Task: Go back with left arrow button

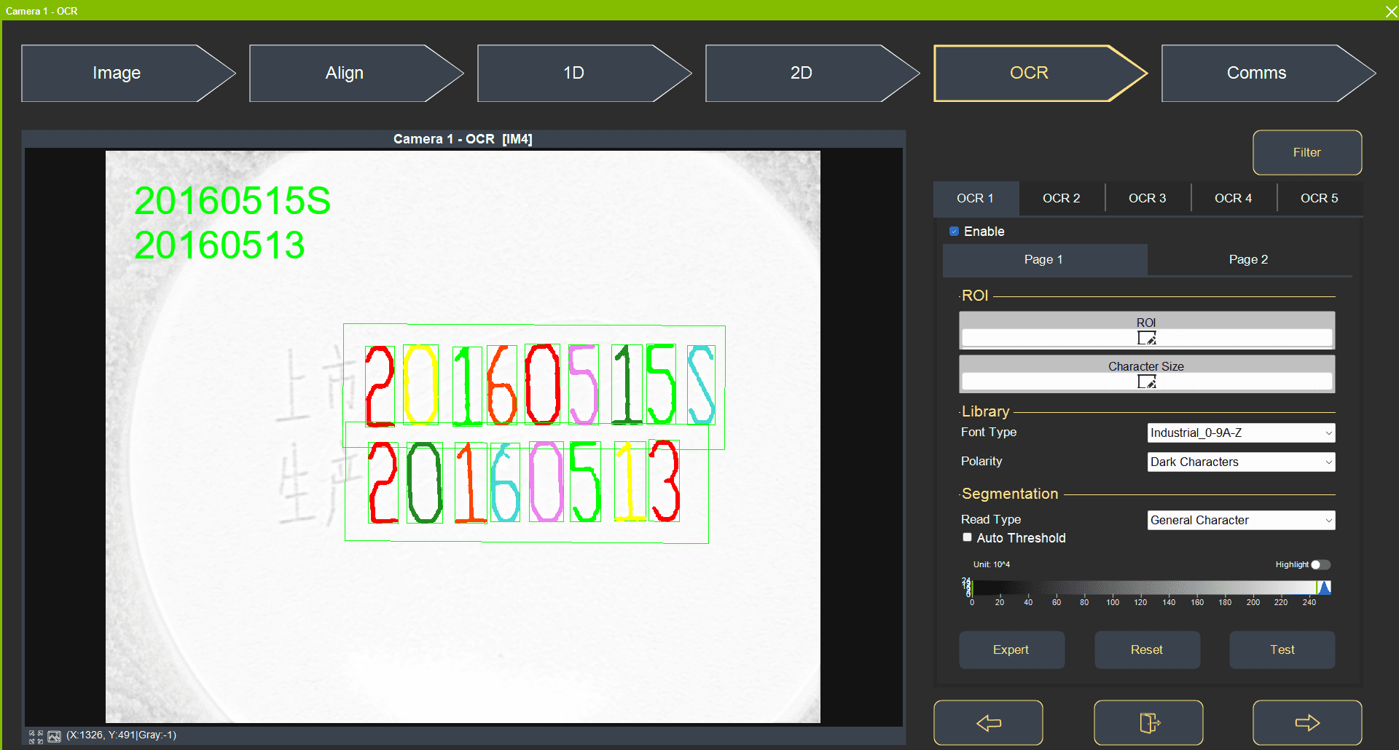Action: click(x=988, y=722)
